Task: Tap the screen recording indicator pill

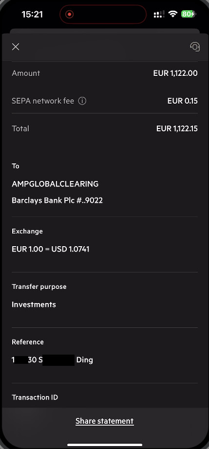Action: pos(103,14)
